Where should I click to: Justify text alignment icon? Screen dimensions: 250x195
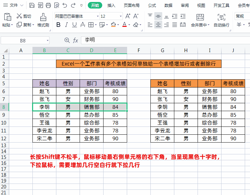pyautogui.click(x=175, y=25)
